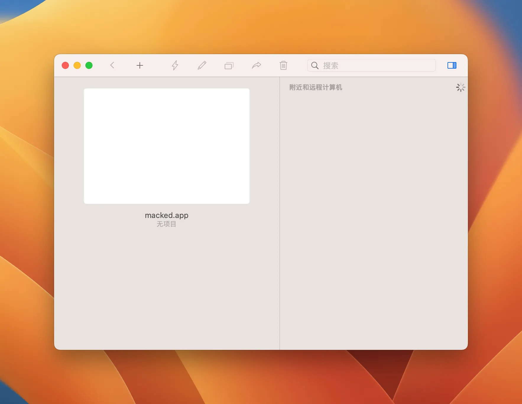This screenshot has width=522, height=404.
Task: Click the pencil edit icon
Action: tap(202, 65)
